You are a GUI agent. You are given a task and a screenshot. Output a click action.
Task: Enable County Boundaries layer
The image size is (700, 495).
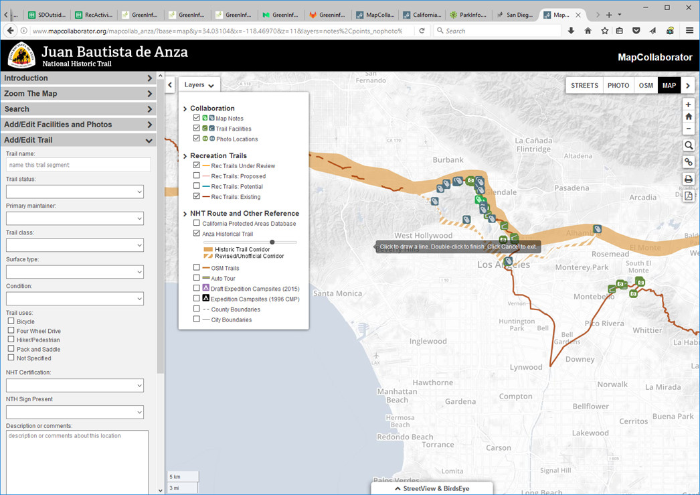(x=197, y=308)
